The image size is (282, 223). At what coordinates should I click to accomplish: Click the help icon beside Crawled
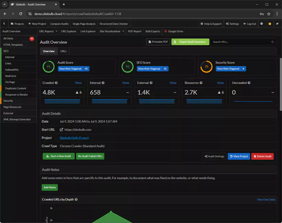pyautogui.click(x=56, y=83)
